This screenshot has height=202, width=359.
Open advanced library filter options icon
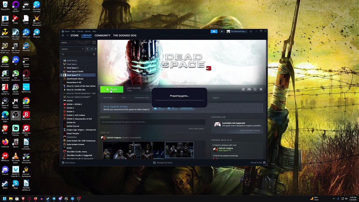[94, 54]
